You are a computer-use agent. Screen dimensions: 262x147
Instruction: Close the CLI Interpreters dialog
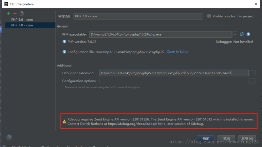coord(256,4)
